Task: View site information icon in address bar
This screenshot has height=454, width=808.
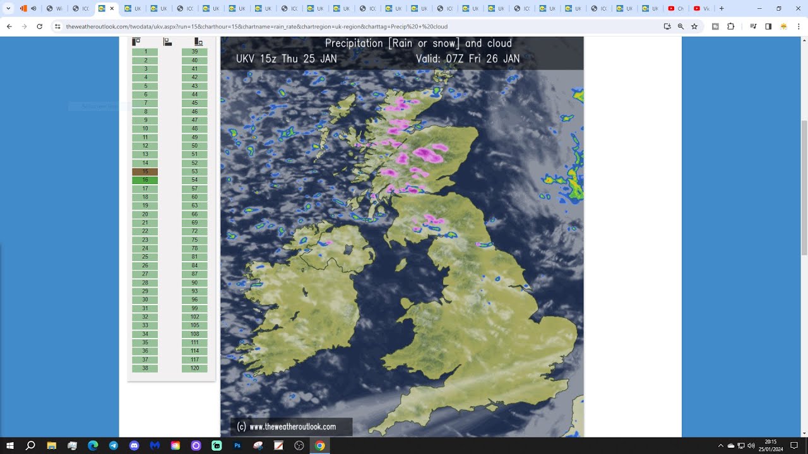Action: coord(57,26)
